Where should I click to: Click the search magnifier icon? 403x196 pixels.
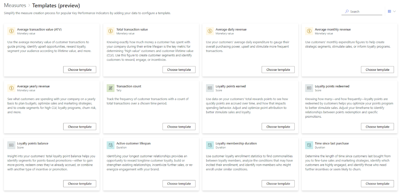pyautogui.click(x=347, y=11)
